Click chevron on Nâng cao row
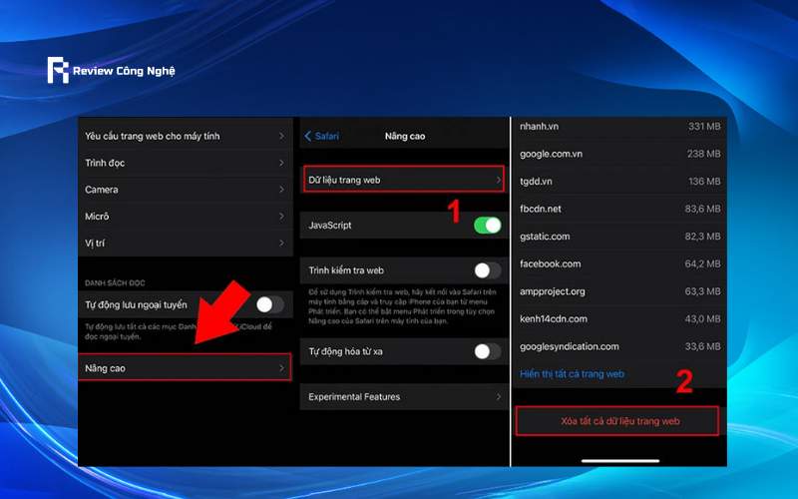Image resolution: width=798 pixels, height=499 pixels. point(281,367)
